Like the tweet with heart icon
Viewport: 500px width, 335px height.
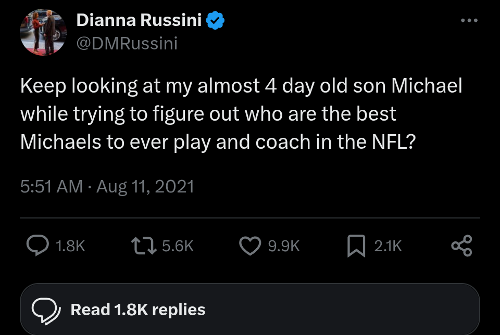tap(249, 246)
